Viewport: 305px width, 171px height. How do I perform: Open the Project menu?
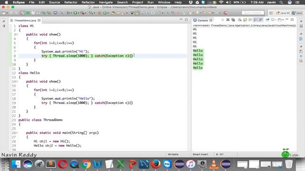138,2
